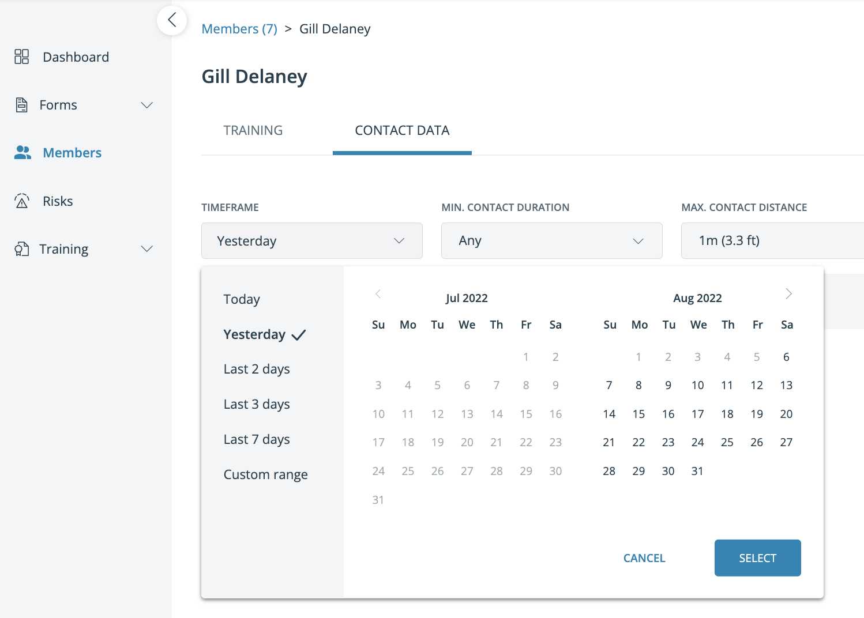
Task: Select August 10 in the calendar
Action: 698,385
